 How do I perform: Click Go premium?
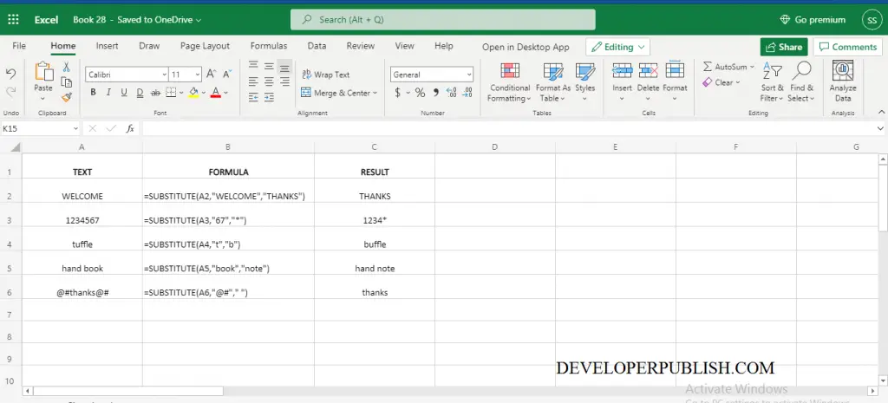(x=813, y=20)
